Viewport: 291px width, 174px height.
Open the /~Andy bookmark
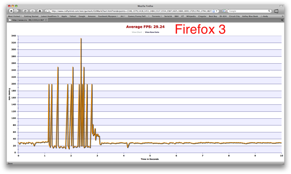tap(264, 16)
